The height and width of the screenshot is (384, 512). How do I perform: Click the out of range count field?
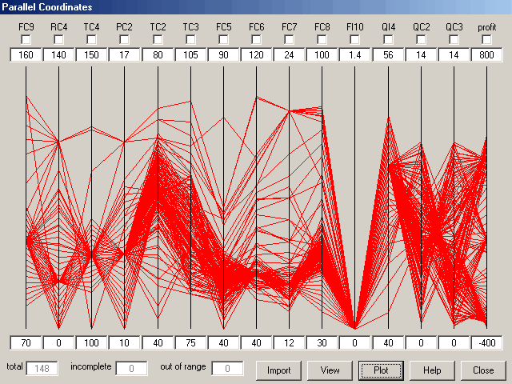[227, 369]
